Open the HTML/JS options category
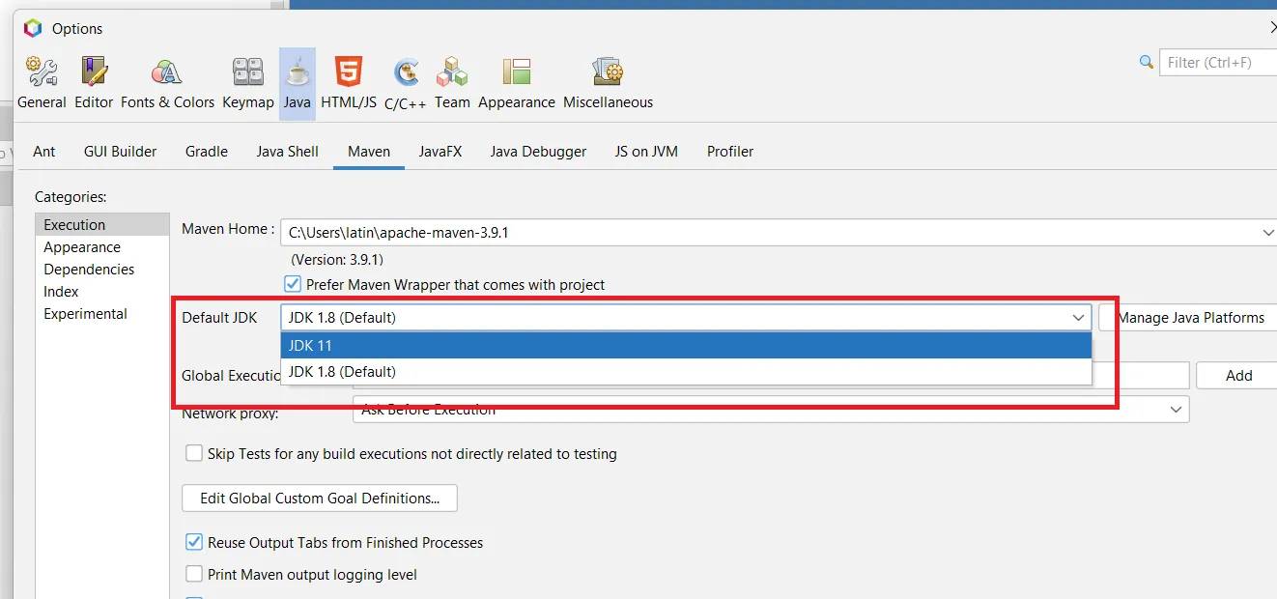This screenshot has height=599, width=1277. [349, 83]
